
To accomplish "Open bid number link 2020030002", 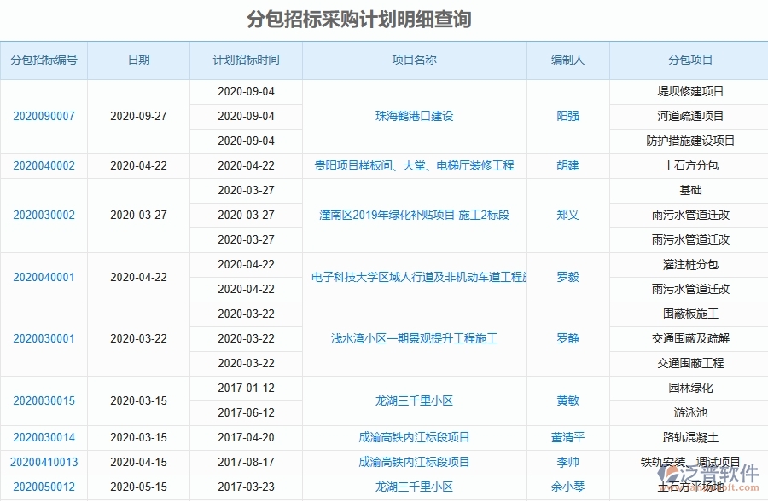I will coord(44,216).
